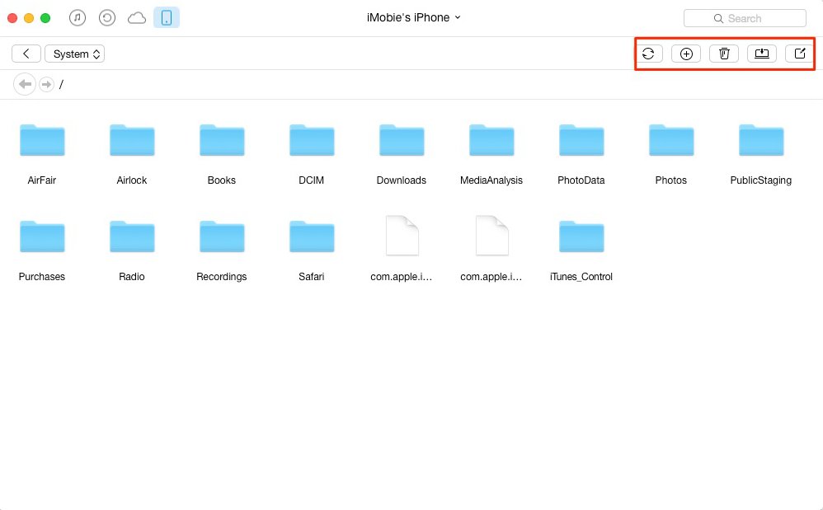823x510 pixels.
Task: Select the iPhone device icon
Action: point(167,18)
